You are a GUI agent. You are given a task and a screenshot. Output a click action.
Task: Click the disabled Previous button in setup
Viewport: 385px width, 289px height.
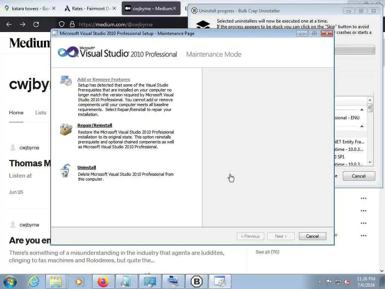pos(250,236)
